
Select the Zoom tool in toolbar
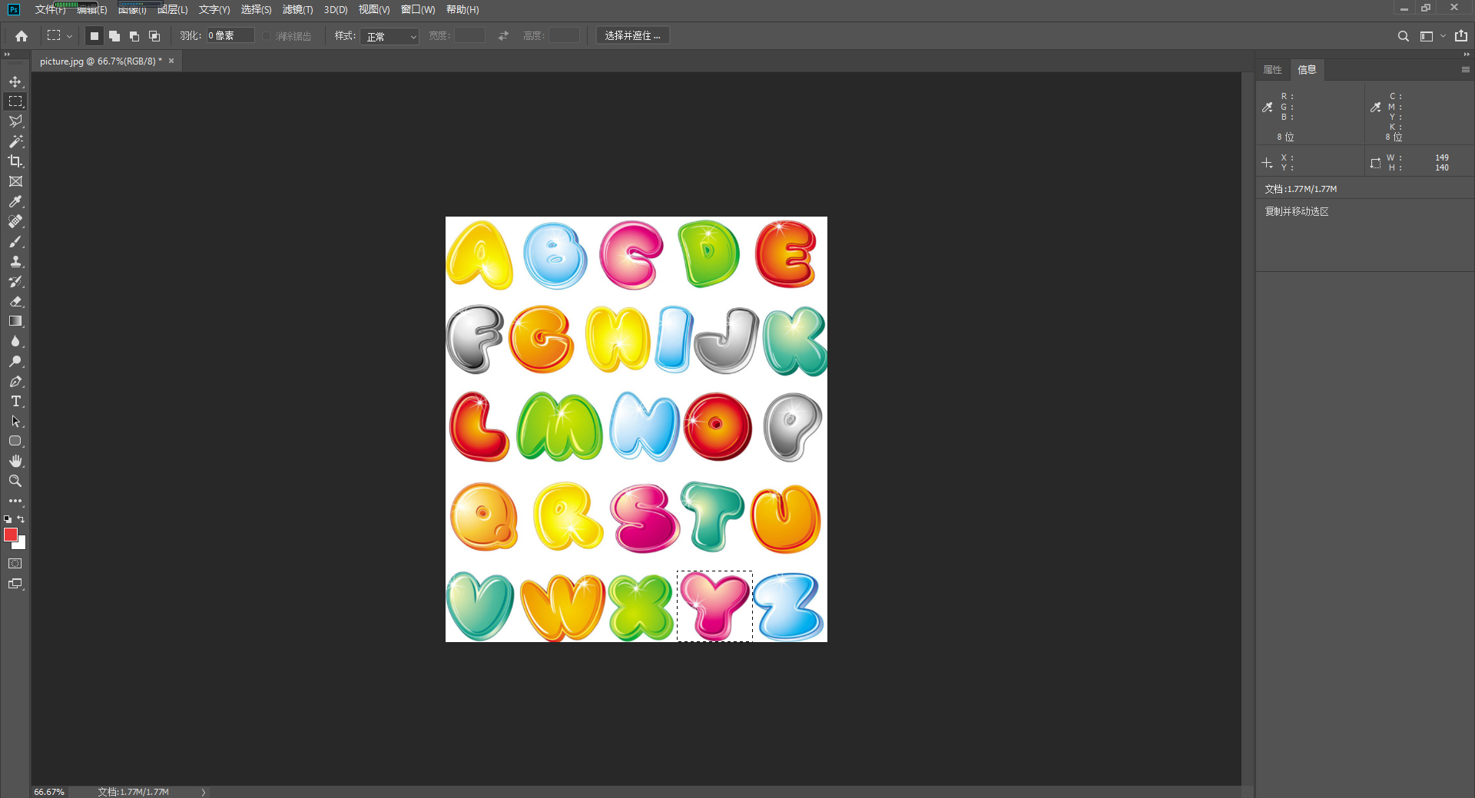pyautogui.click(x=15, y=481)
